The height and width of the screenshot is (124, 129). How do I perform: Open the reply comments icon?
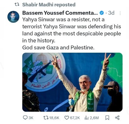point(25,118)
